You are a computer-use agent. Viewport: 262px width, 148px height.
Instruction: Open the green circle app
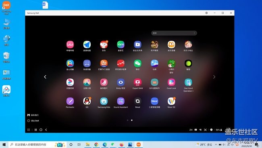[188, 63]
